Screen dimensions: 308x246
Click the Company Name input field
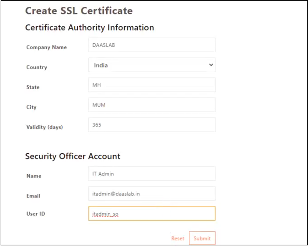(152, 45)
